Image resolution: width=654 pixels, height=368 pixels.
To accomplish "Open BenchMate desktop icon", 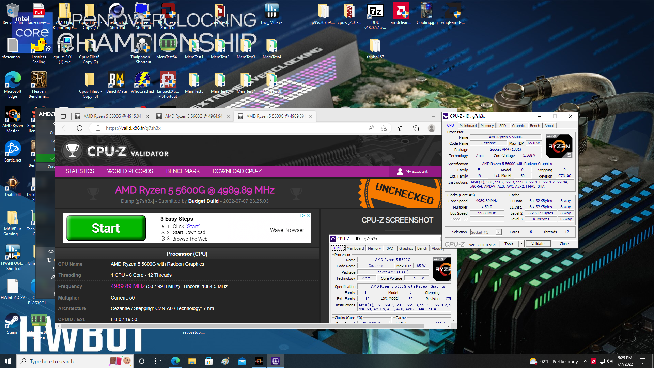I will pos(116,83).
